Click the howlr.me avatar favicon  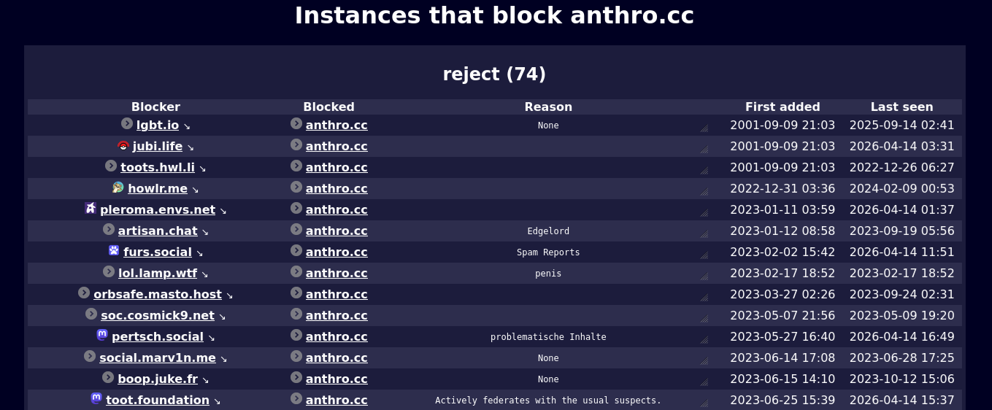[x=118, y=188]
